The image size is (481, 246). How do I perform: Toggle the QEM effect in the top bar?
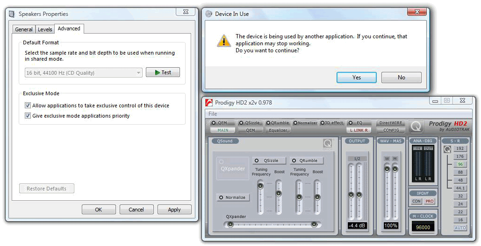point(223,123)
